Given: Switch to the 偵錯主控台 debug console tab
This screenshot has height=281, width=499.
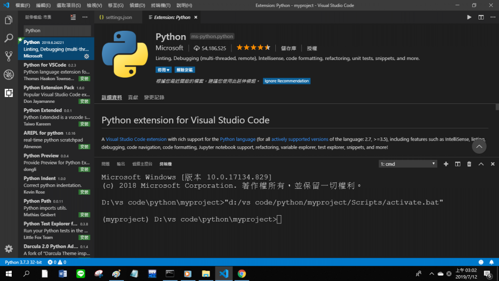Looking at the screenshot, I should [x=142, y=164].
